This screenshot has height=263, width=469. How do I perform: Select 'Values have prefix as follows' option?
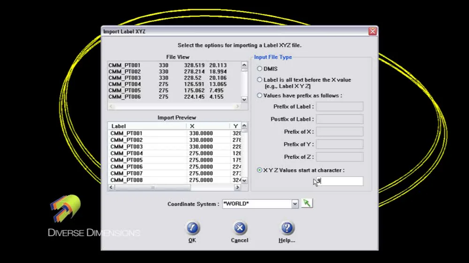click(259, 95)
